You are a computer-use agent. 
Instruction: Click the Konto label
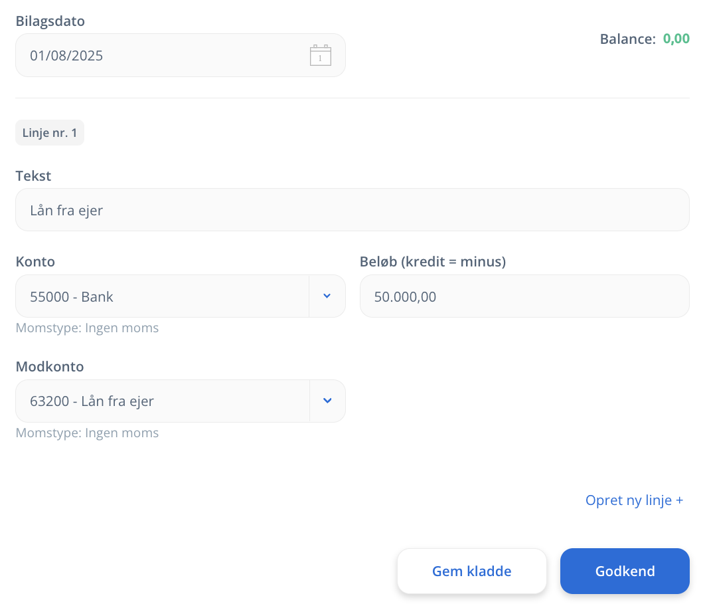coord(35,262)
